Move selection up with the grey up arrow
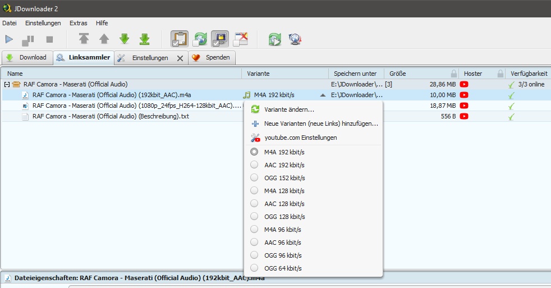This screenshot has height=288, width=551. tap(104, 39)
